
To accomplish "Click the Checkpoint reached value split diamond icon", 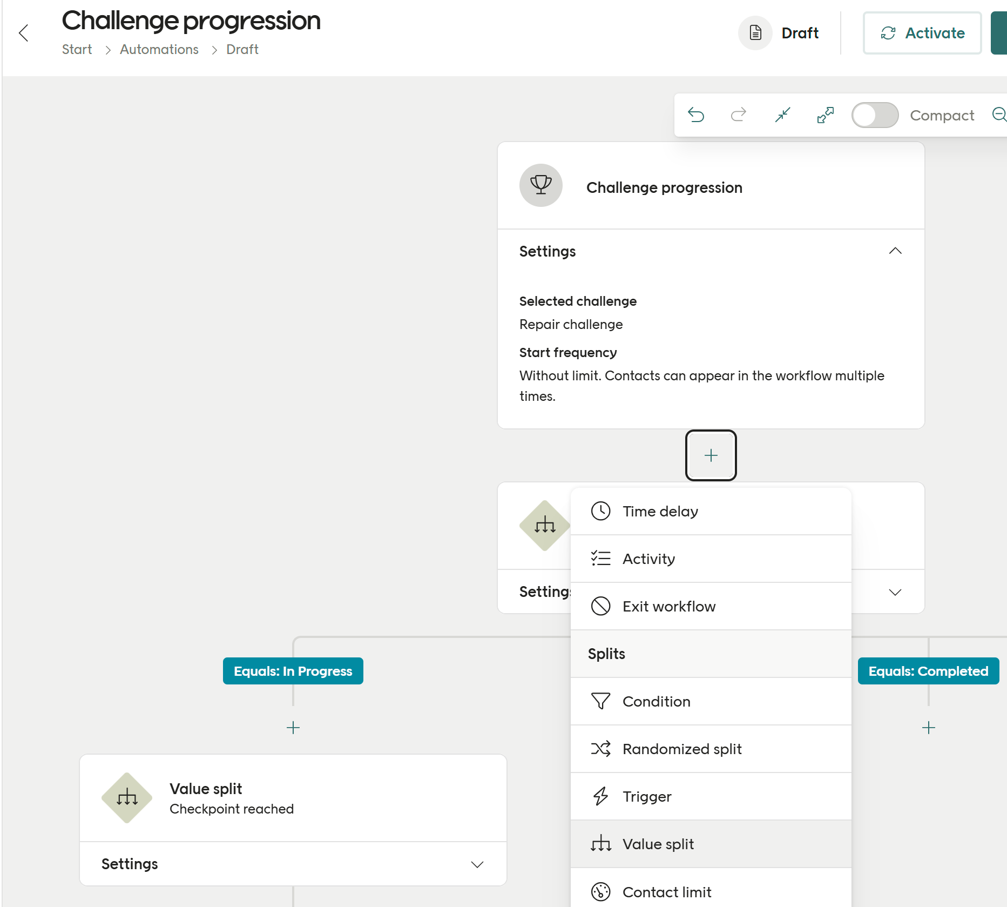I will pos(127,797).
